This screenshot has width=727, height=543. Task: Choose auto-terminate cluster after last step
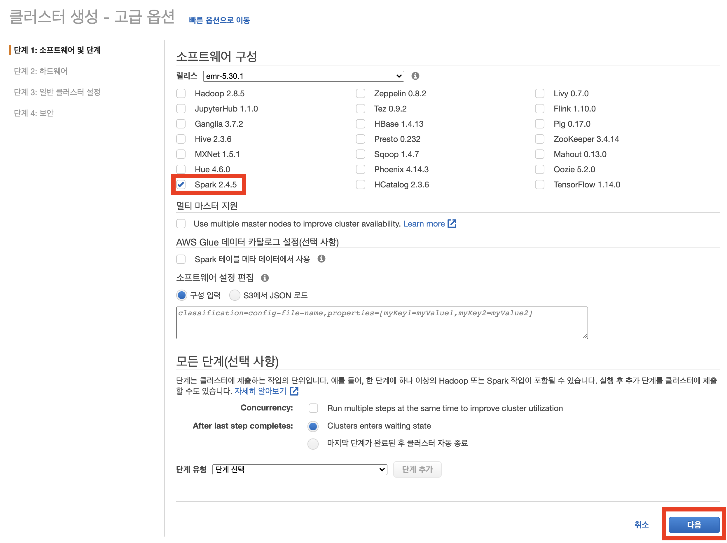[x=313, y=443]
